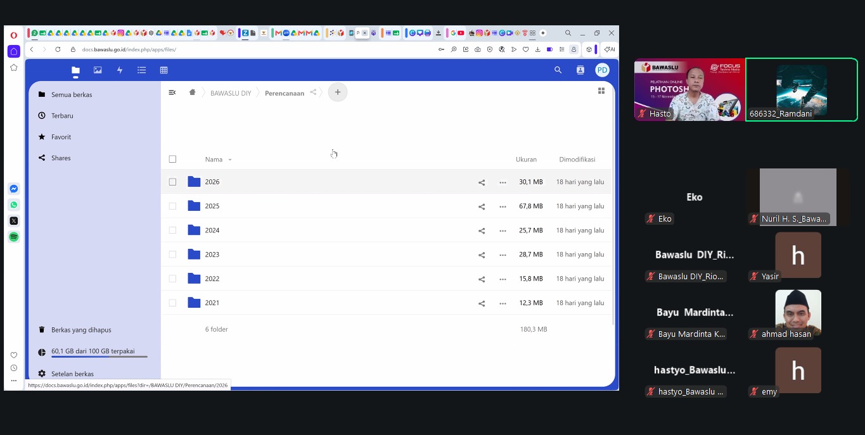Click share icon for folder 2023
The height and width of the screenshot is (435, 865).
(482, 255)
